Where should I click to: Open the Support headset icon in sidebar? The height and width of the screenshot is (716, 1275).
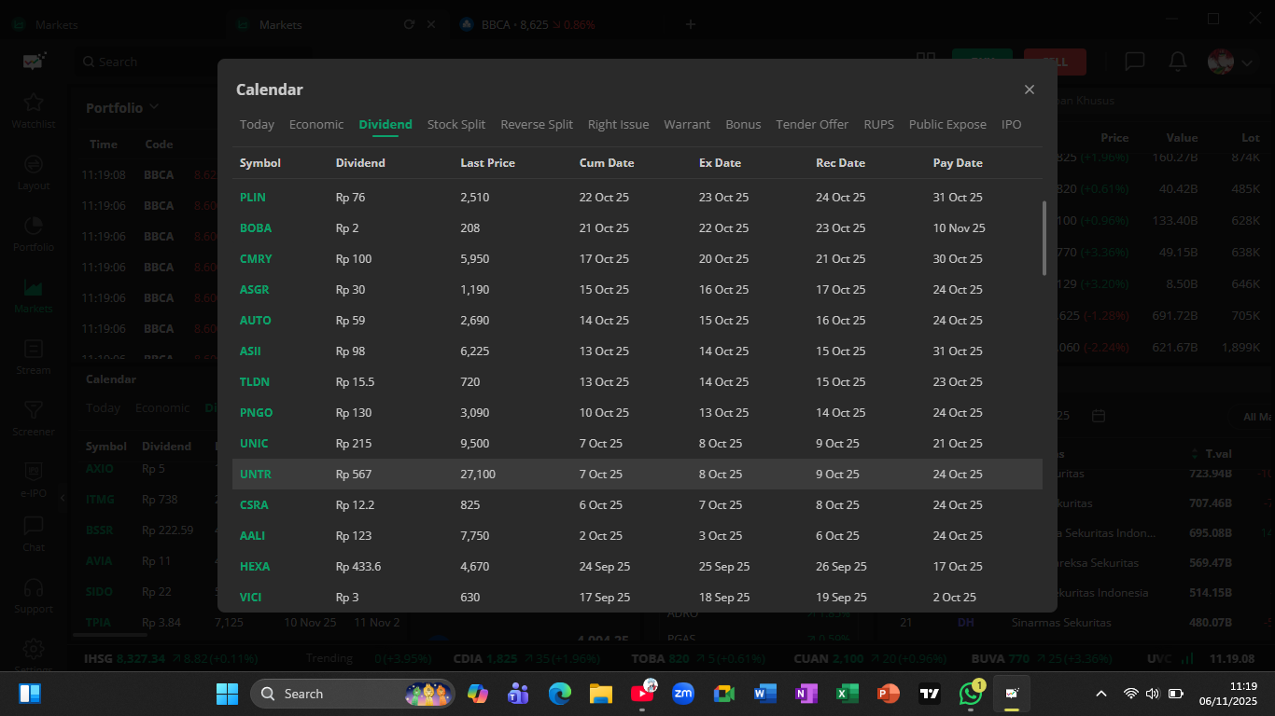point(34,589)
